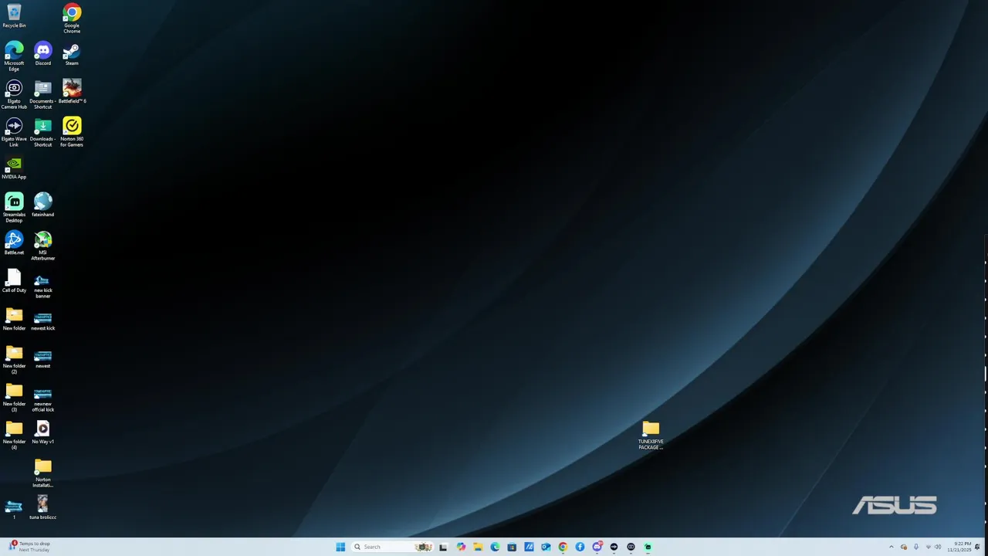Open Task View from the taskbar
The image size is (988, 556).
443,547
